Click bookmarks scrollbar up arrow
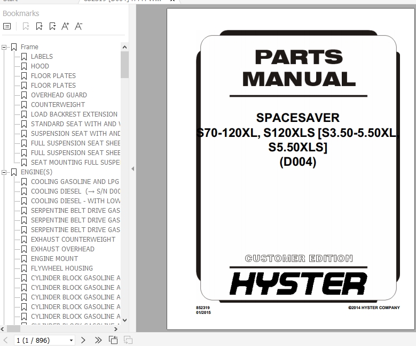This screenshot has height=346, width=416. coord(124,47)
